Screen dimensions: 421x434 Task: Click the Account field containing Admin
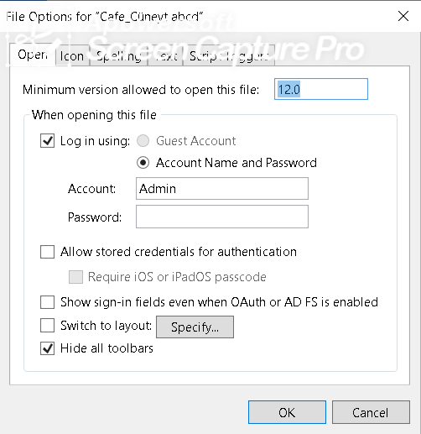pos(222,189)
